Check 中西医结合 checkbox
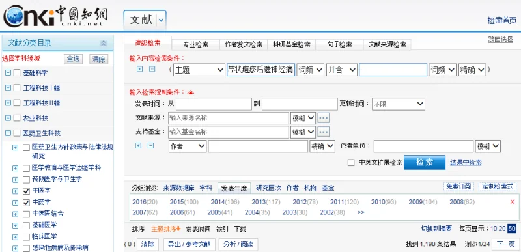Image resolution: width=521 pixels, height=252 pixels. tap(26, 214)
